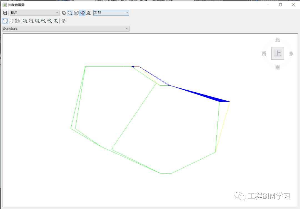The height and width of the screenshot is (209, 300).
Task: Click the zoom center magnifier icon
Action: point(31,21)
